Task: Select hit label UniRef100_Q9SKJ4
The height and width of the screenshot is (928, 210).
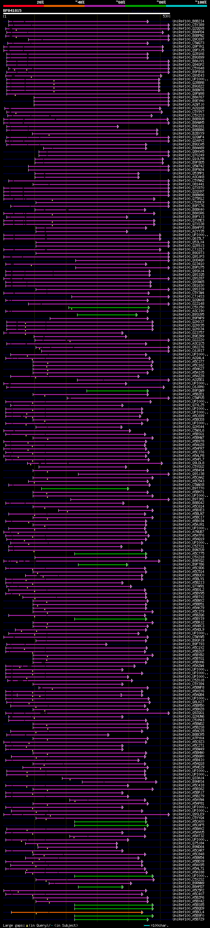Action: tap(188, 271)
